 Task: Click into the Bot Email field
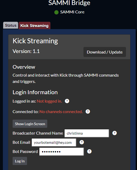54,142
